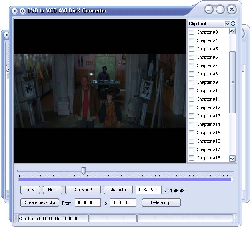Image resolution: width=252 pixels, height=228 pixels.
Task: Tick the Chapter #6 checkbox
Action: pyautogui.click(x=191, y=57)
